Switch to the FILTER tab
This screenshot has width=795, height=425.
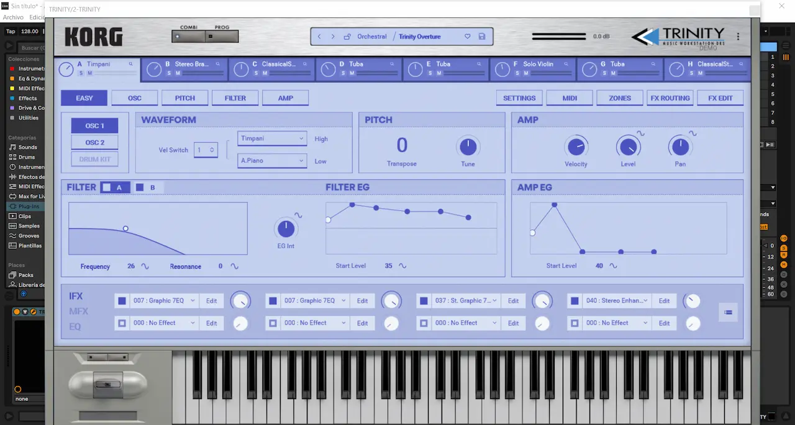[x=235, y=98]
